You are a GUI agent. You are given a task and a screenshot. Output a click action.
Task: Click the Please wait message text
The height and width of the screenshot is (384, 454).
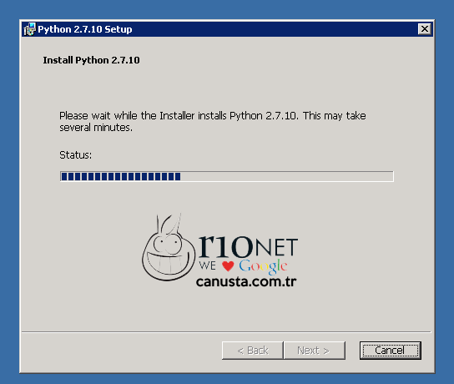point(213,121)
